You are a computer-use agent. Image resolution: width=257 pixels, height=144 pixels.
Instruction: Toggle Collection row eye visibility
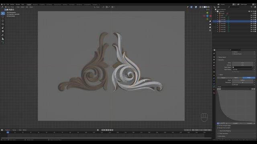pos(253,12)
